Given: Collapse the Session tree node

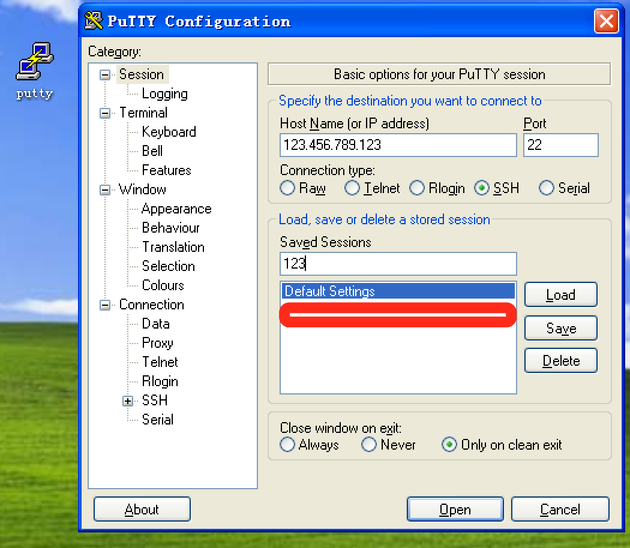Looking at the screenshot, I should click(x=105, y=75).
